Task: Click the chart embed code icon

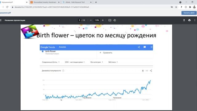Action: click(x=147, y=71)
